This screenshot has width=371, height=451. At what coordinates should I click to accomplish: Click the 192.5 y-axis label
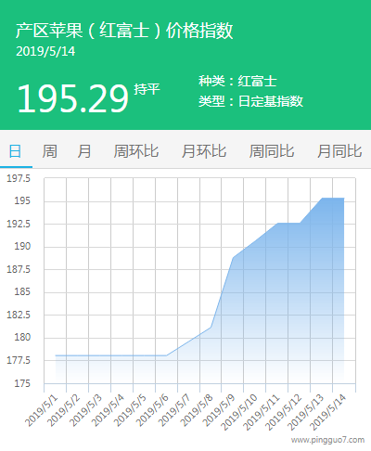pos(19,224)
